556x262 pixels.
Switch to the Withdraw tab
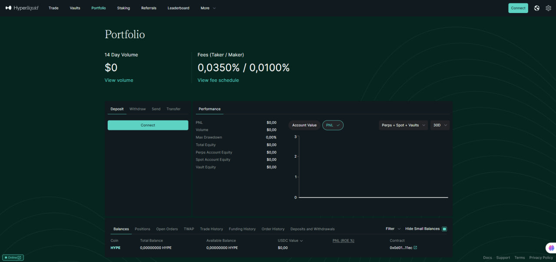pos(137,109)
